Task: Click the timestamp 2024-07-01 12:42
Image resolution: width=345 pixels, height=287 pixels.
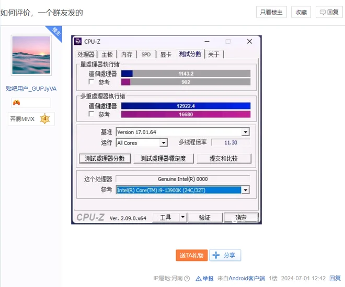Action: point(303,279)
